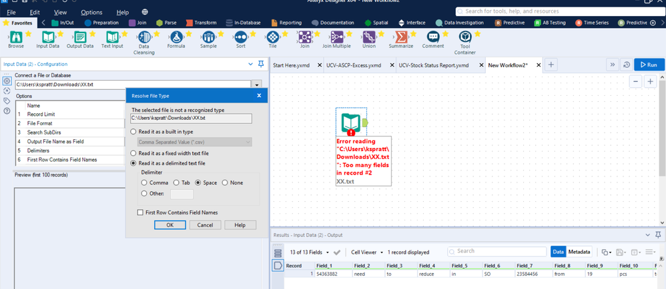Open the Edit menu
This screenshot has height=289, width=666.
tap(35, 12)
